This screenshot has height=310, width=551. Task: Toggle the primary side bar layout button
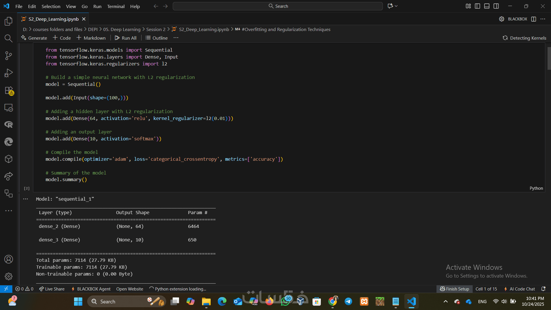tap(478, 6)
